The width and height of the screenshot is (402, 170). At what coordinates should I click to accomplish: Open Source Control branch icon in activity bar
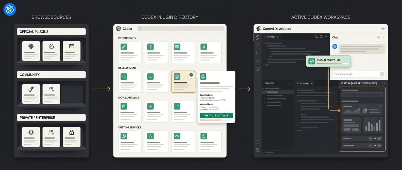click(258, 53)
